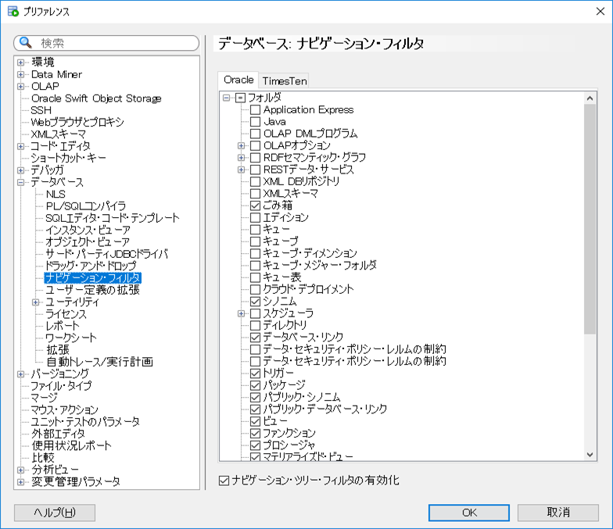
Task: Expand the Data Miner node
Action: pos(20,74)
